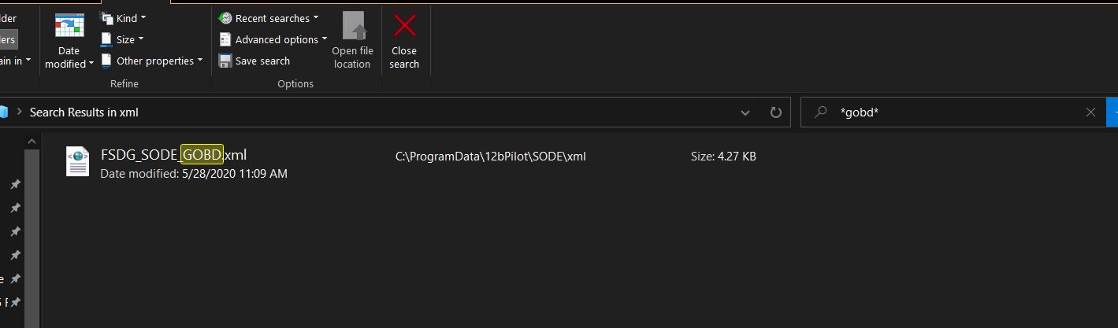Open the Other properties dropdown
The image size is (1118, 328).
[x=154, y=61]
